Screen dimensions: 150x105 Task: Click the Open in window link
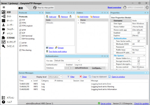(x=118, y=77)
